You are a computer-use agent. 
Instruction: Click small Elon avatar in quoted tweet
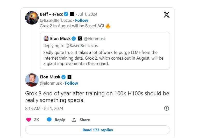(x=46, y=39)
